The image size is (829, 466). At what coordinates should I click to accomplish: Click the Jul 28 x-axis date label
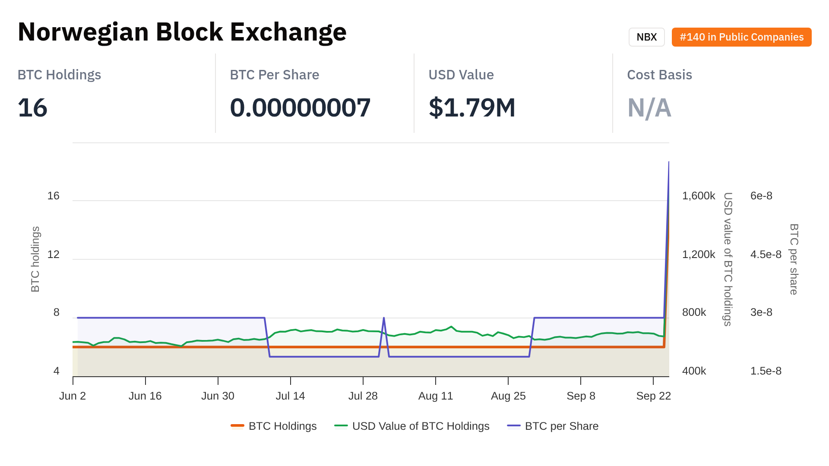point(363,396)
